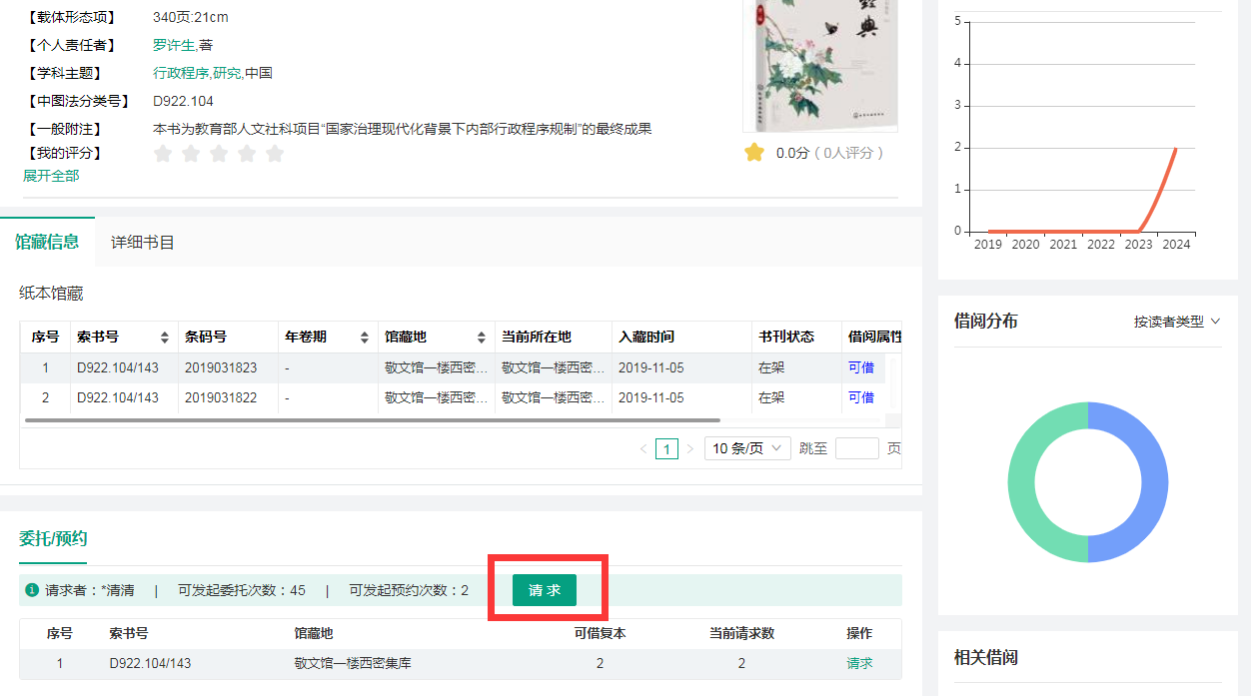1251x696 pixels.
Task: Rate the book with the first gray star
Action: 163,154
